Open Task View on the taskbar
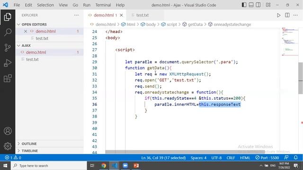 (92, 166)
